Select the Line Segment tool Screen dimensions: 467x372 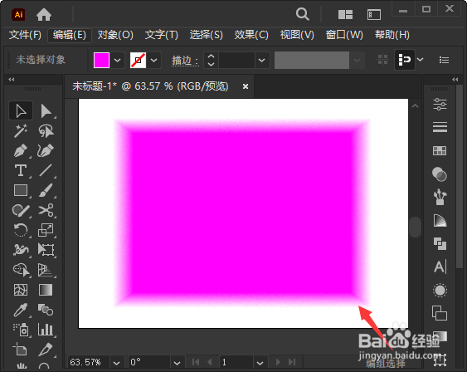tap(46, 170)
